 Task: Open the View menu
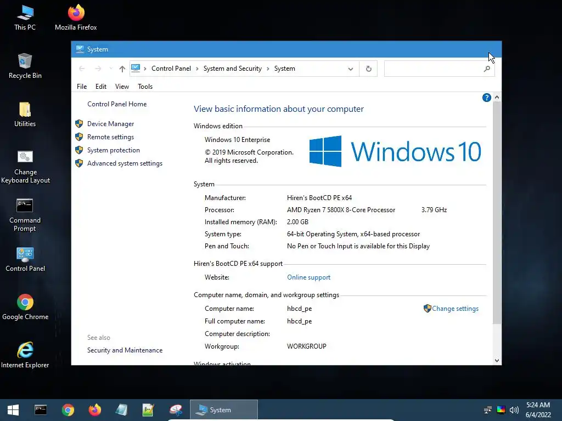pos(122,87)
